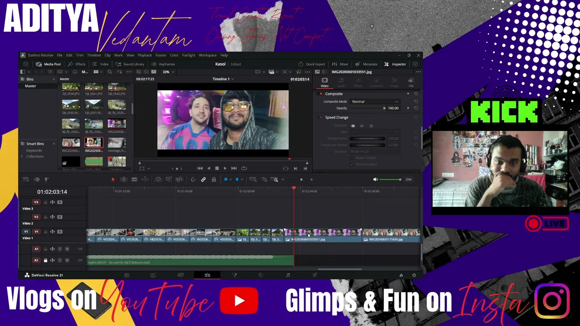Viewport: 580px width, 326px height.
Task: Play the timeline forward
Action: [225, 168]
